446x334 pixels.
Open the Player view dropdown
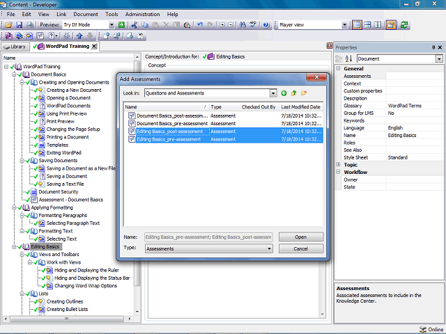click(344, 25)
